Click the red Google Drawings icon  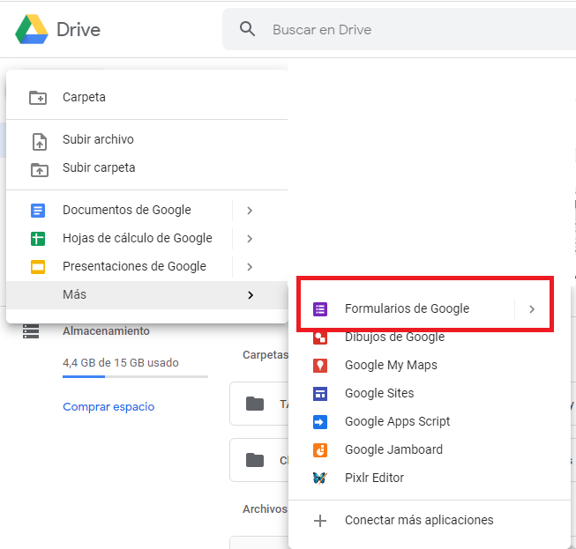coord(320,338)
